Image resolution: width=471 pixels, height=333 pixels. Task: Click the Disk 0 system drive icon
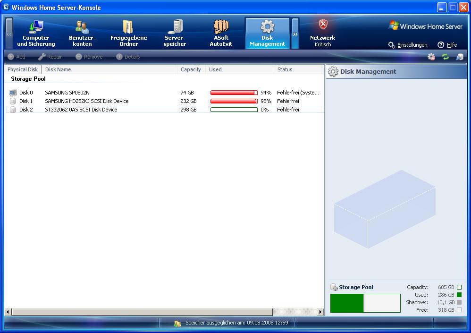[x=13, y=93]
